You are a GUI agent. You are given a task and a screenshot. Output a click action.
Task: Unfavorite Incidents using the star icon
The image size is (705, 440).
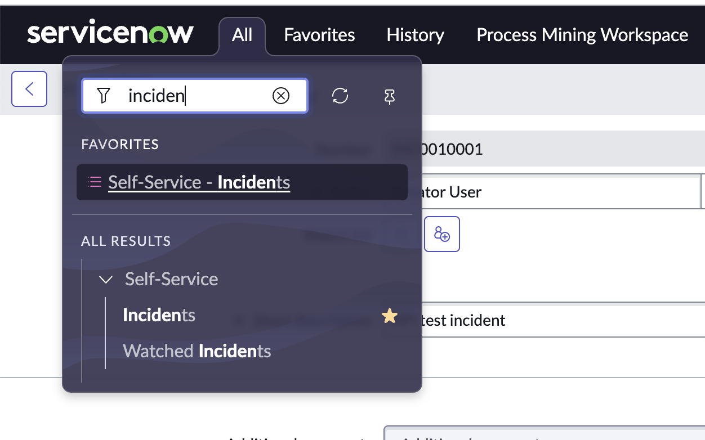coord(389,316)
